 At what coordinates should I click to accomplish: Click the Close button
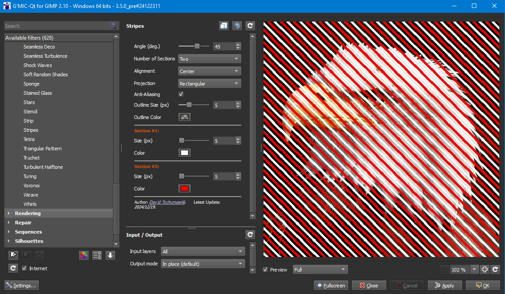[x=369, y=285]
